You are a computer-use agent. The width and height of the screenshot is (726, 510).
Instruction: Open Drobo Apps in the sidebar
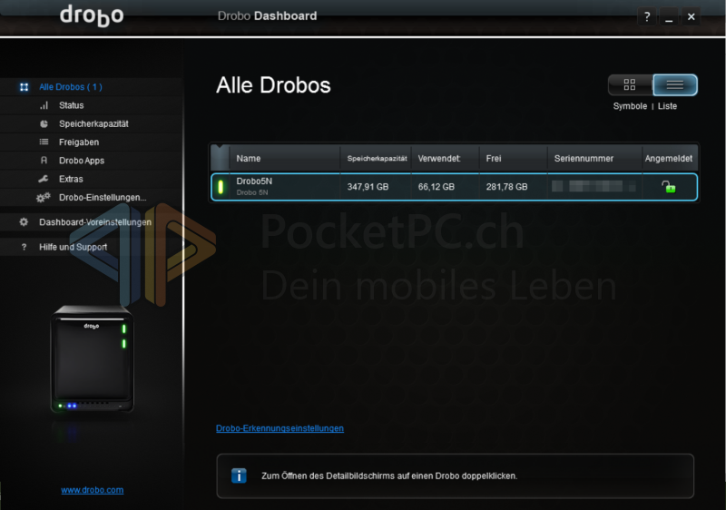click(82, 161)
